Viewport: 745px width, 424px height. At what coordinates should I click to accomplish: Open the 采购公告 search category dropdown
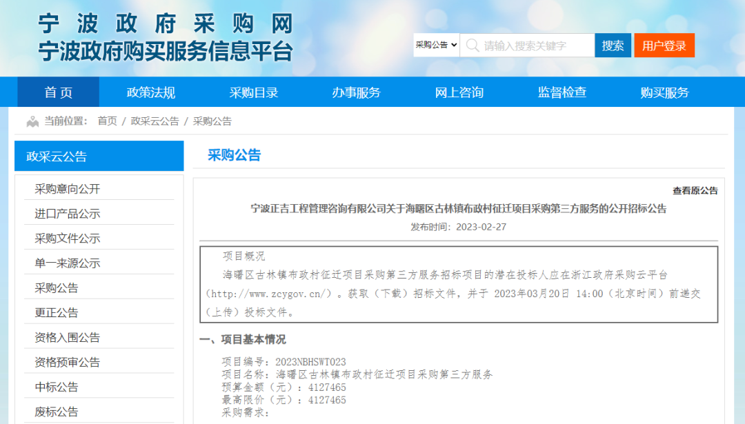click(x=437, y=46)
